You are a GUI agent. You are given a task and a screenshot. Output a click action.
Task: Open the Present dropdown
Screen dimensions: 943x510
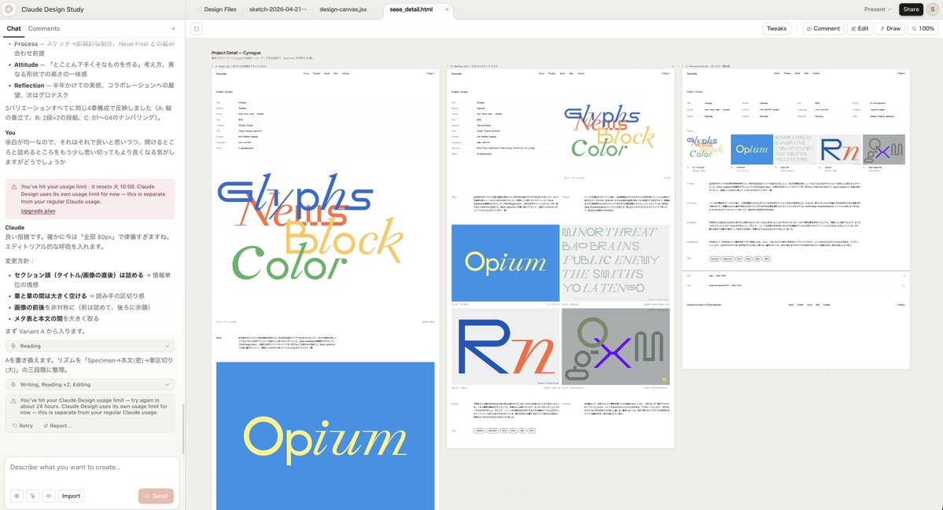click(878, 9)
